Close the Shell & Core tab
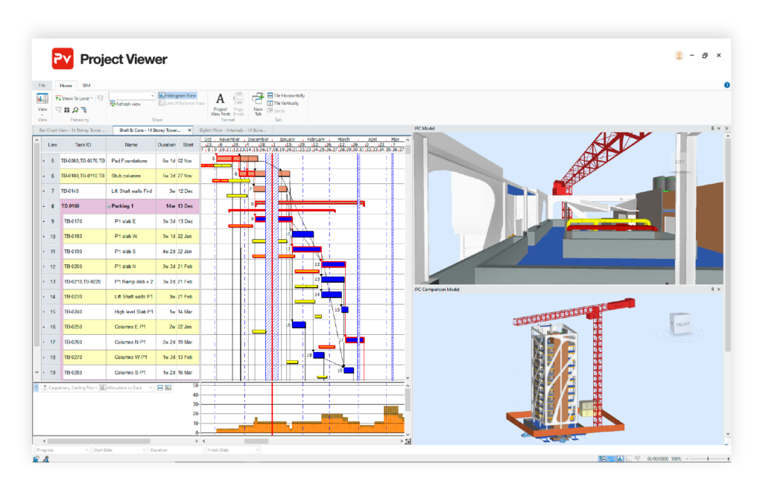 coord(190,130)
